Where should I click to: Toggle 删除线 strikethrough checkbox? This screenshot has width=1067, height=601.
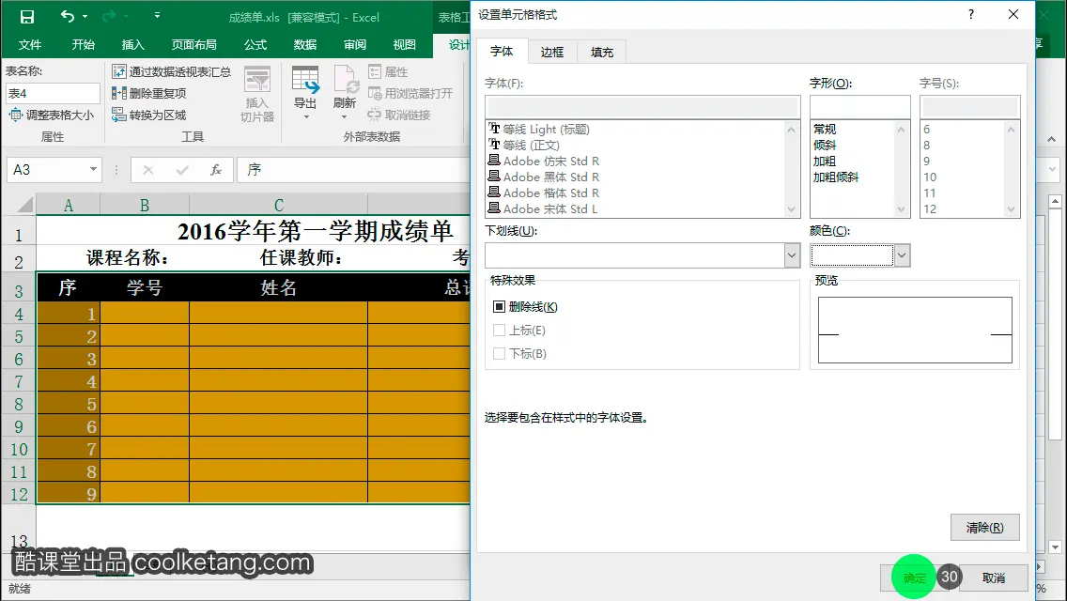point(499,307)
